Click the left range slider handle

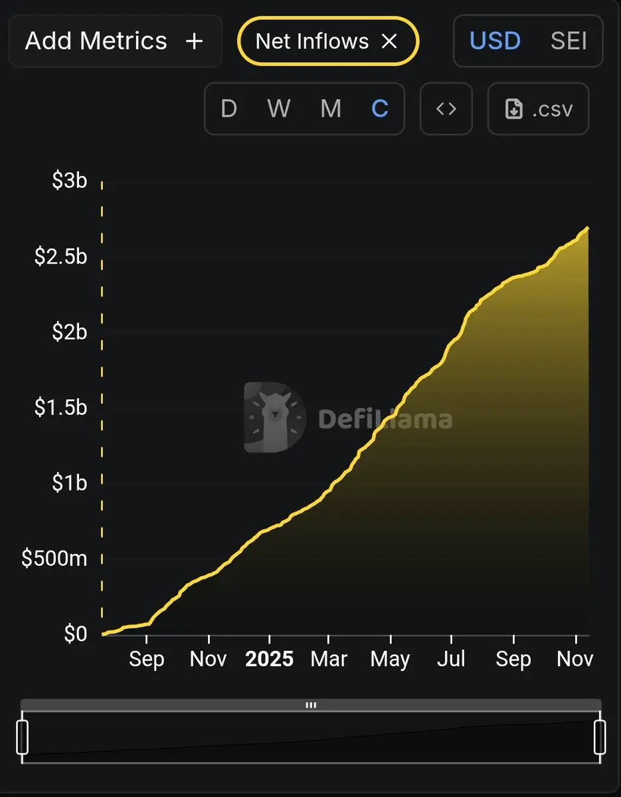(x=22, y=737)
